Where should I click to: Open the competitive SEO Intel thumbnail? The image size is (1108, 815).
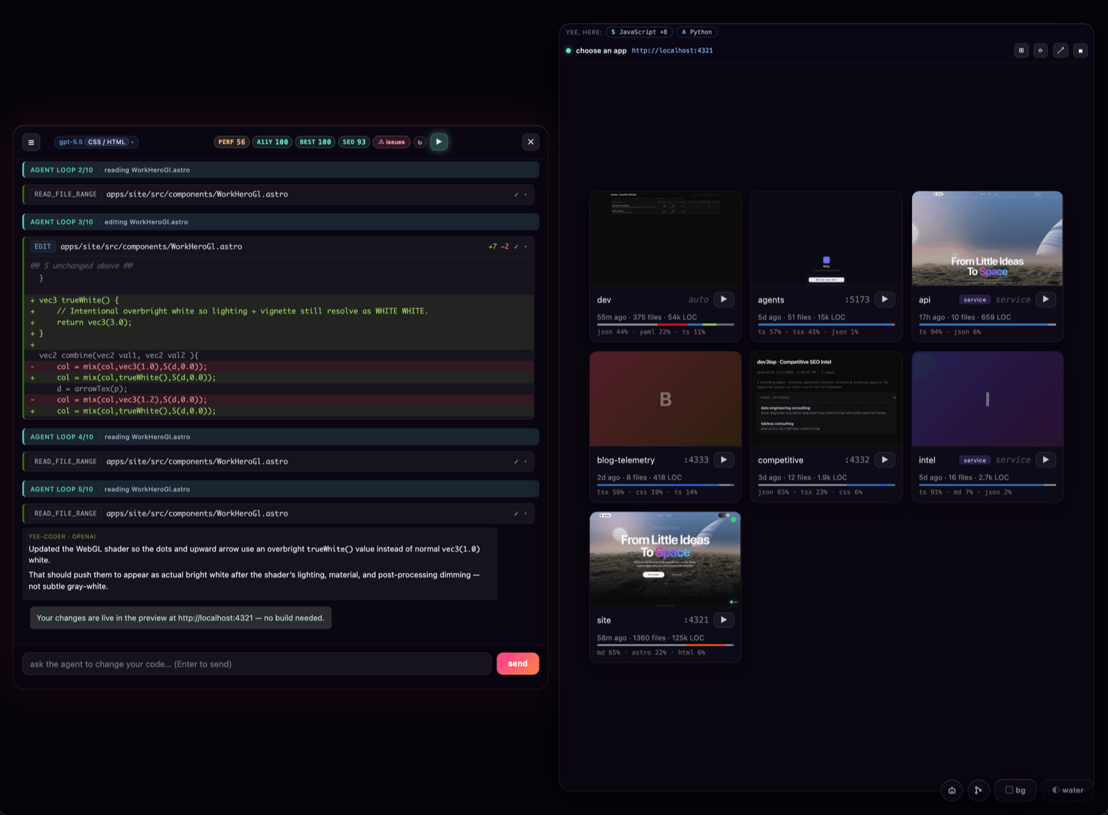click(x=826, y=399)
